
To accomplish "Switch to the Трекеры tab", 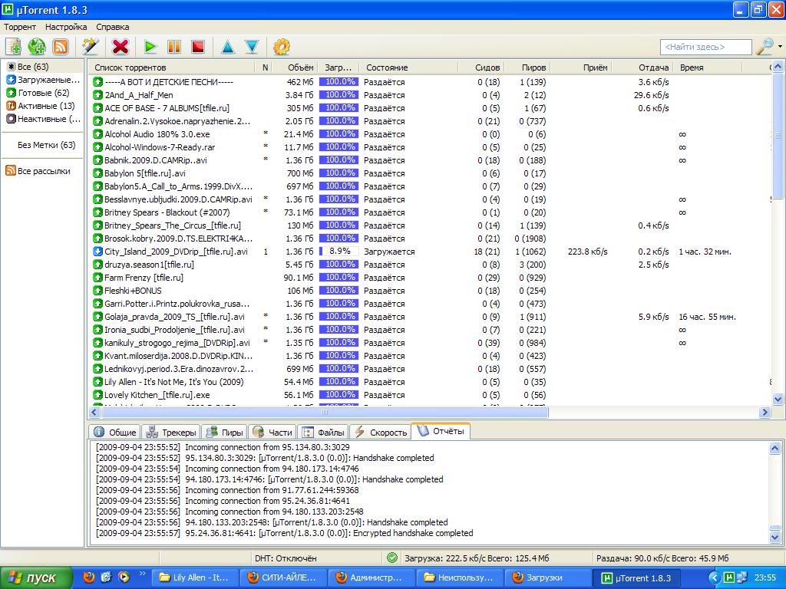I will [171, 433].
